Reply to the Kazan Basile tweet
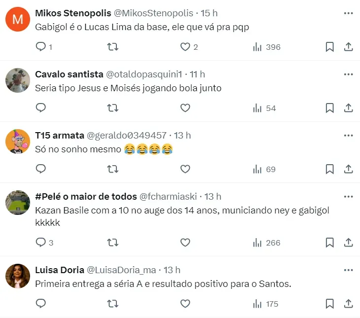This screenshot has width=360, height=318. [x=41, y=243]
